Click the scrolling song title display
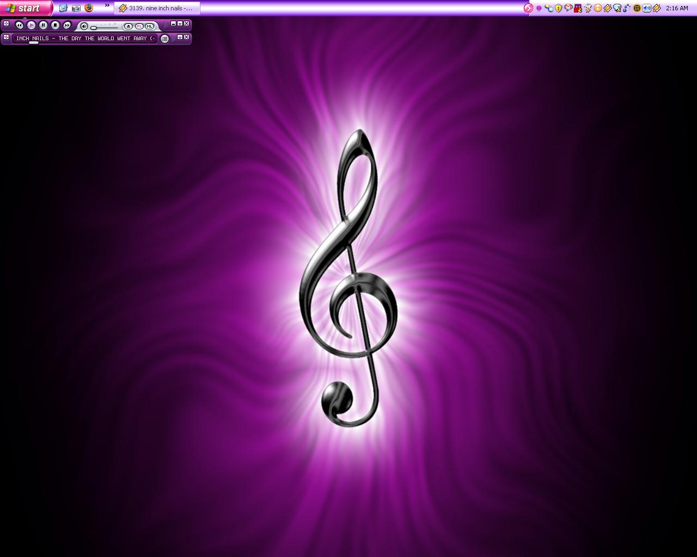The image size is (697, 557). pyautogui.click(x=84, y=39)
